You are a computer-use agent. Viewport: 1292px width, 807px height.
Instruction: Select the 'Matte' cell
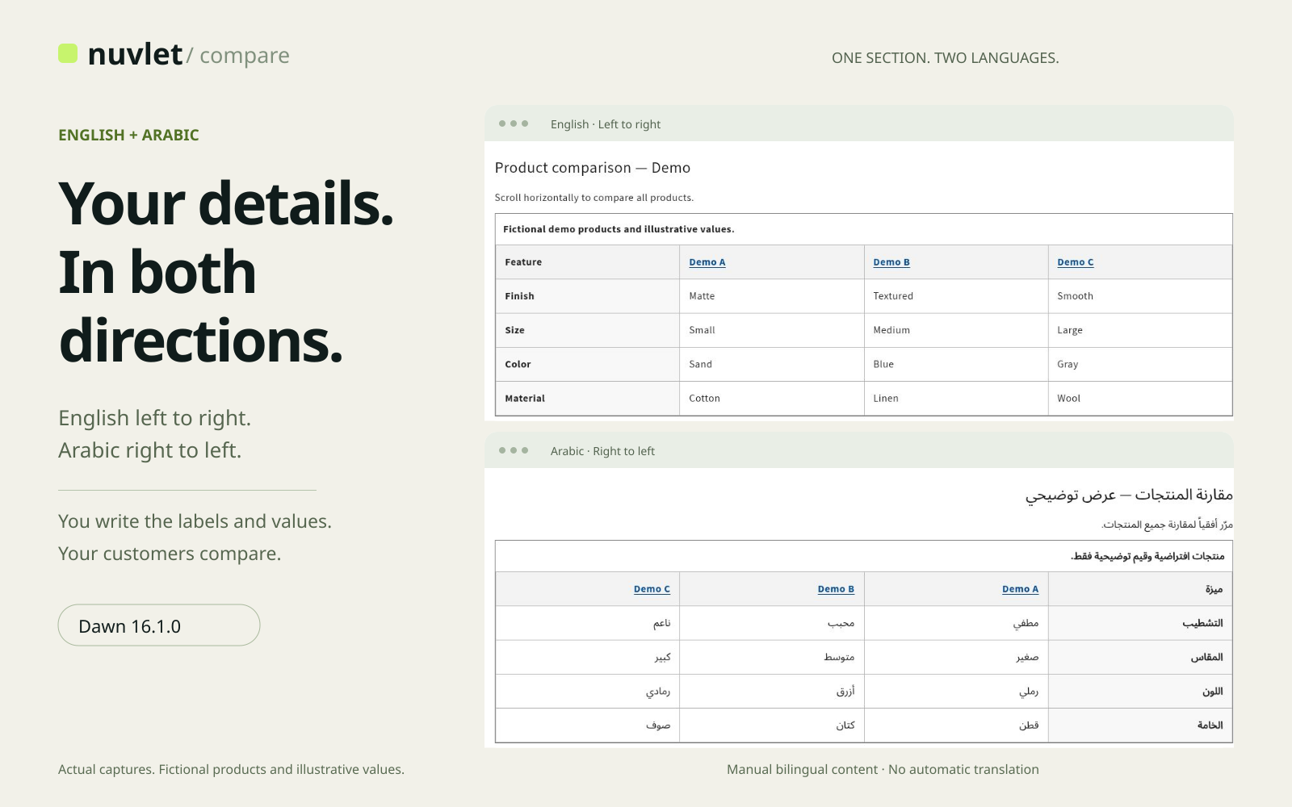(x=772, y=296)
